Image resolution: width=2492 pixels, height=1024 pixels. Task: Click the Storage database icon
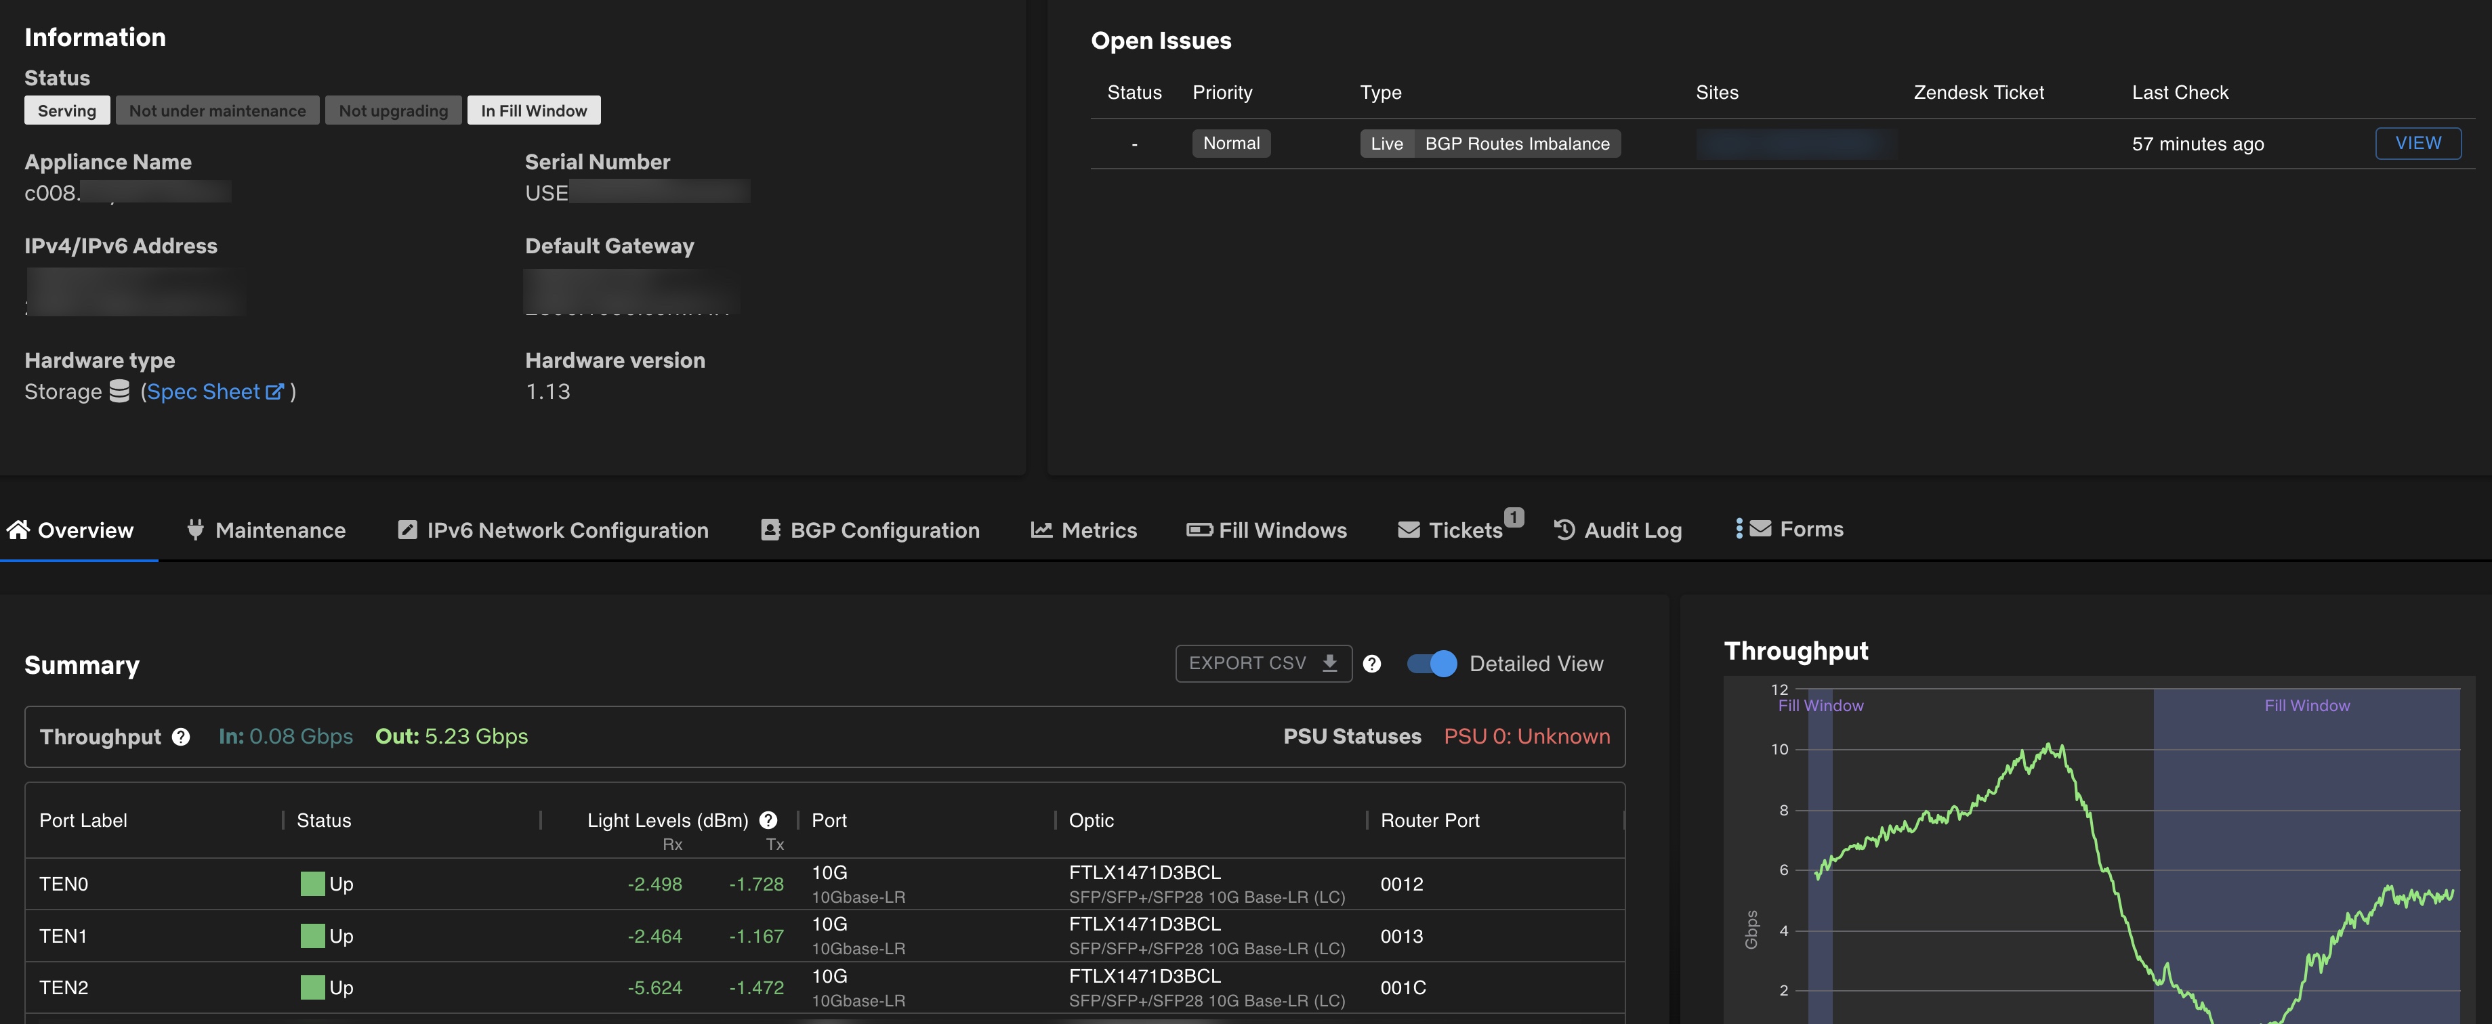(x=119, y=391)
